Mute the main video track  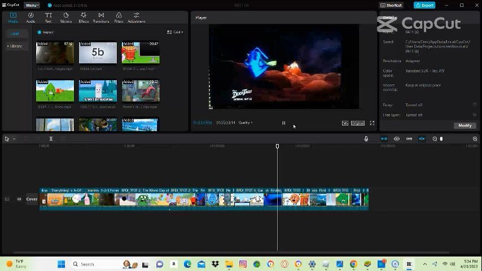pos(19,199)
